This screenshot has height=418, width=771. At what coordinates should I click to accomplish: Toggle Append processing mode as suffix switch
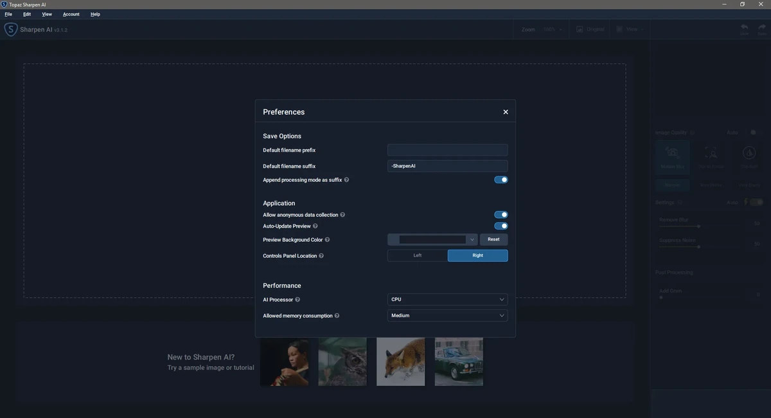[x=501, y=180]
